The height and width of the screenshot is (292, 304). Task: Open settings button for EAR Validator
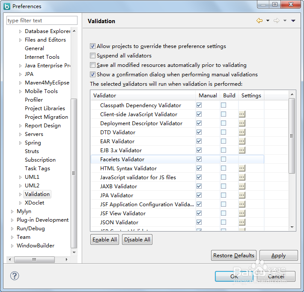pyautogui.click(x=242, y=141)
